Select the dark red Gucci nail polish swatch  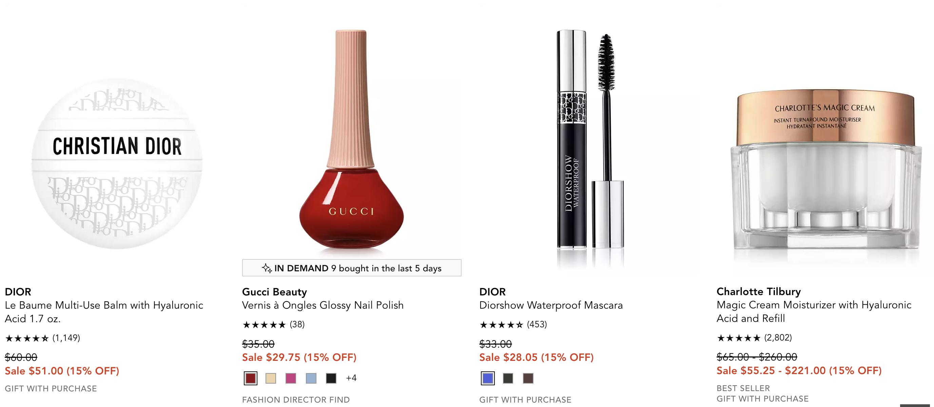coord(251,378)
